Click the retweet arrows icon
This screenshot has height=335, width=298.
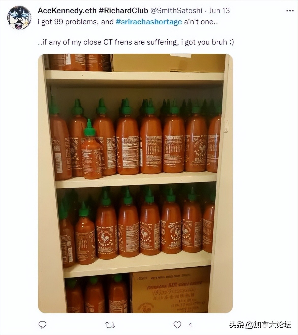tap(110, 325)
